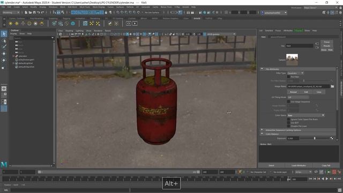The width and height of the screenshot is (343, 193).
Task: Open the Mesh Tools menu
Action: coord(85,7)
